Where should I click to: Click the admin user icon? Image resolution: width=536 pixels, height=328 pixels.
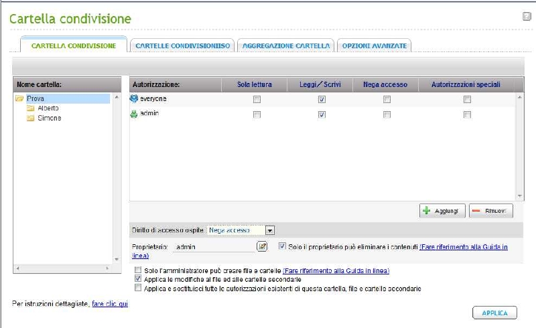point(133,114)
